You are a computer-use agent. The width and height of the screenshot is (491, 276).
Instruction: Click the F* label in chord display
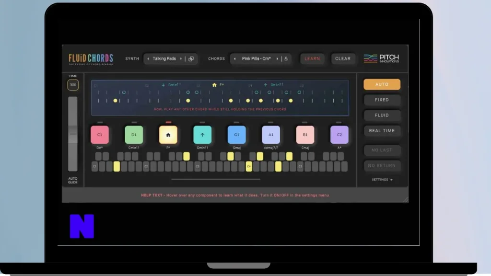pos(222,85)
